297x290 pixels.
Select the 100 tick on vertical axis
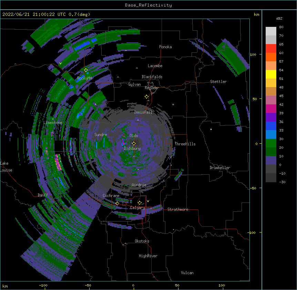(x=253, y=54)
